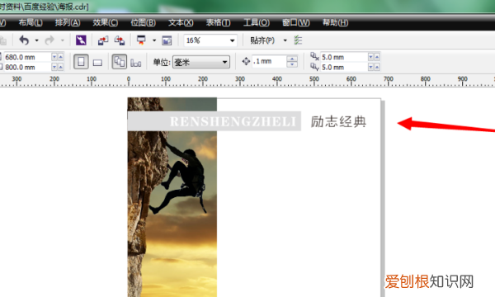The height and width of the screenshot is (297, 495).
Task: Increase nudge distance with up stepper
Action: (x=292, y=59)
